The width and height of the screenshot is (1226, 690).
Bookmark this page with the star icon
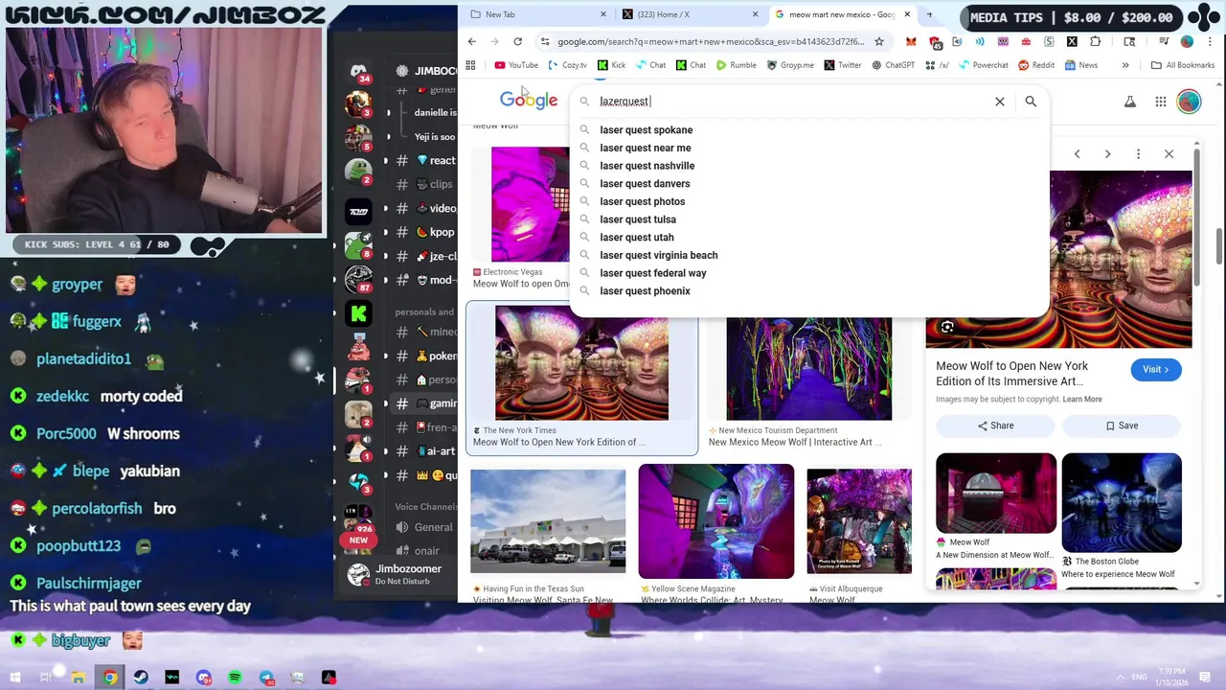(x=878, y=41)
